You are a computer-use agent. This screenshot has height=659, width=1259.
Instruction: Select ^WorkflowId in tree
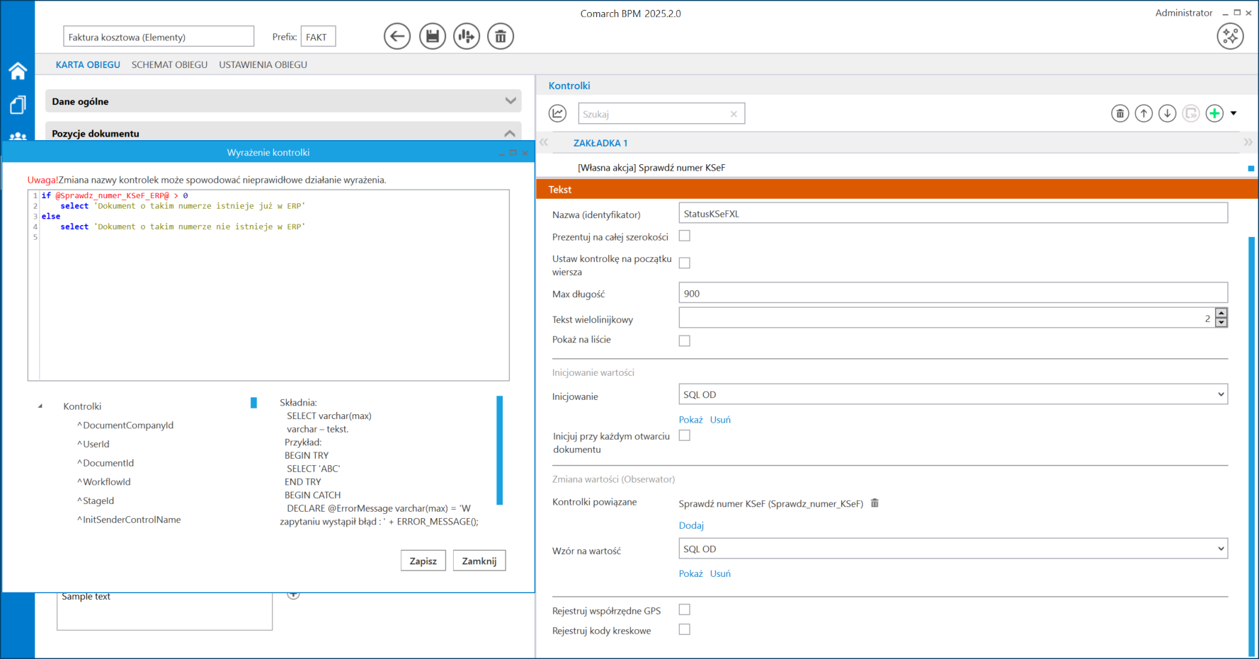click(x=103, y=482)
